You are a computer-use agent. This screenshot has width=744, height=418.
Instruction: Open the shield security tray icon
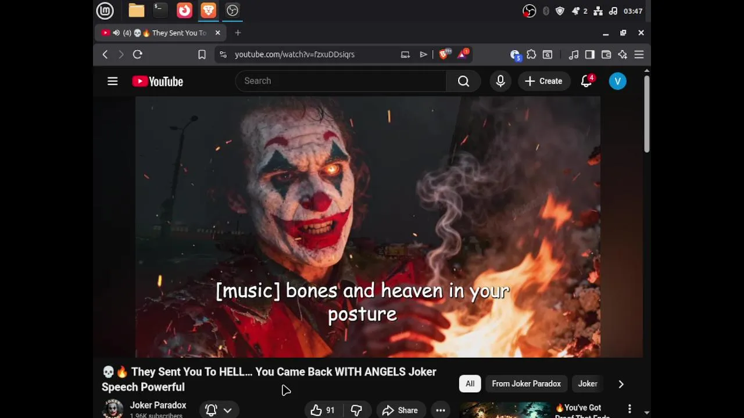pyautogui.click(x=560, y=11)
